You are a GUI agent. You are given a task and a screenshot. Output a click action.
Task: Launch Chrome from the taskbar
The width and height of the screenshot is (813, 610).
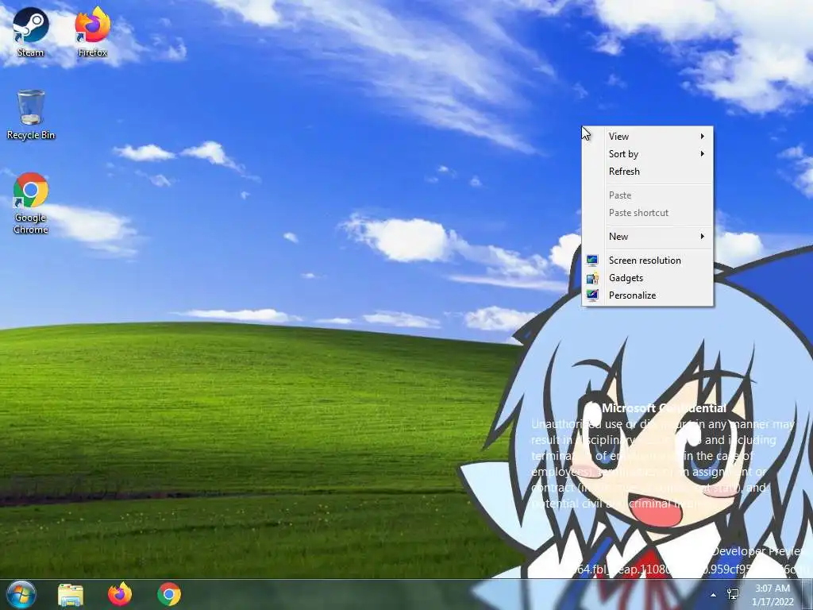(x=169, y=594)
